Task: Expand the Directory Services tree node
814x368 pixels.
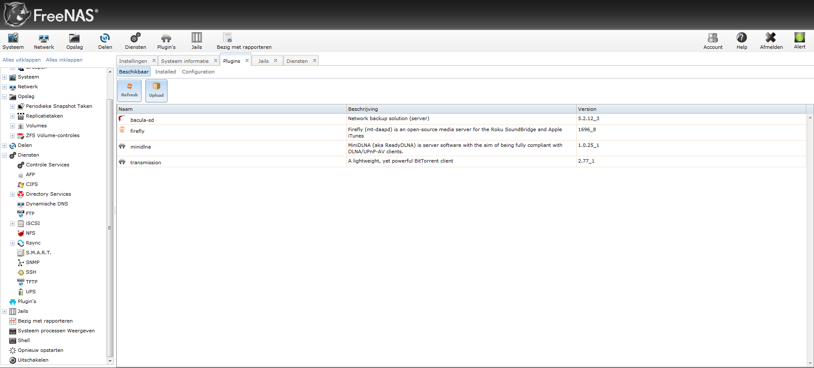Action: 12,194
